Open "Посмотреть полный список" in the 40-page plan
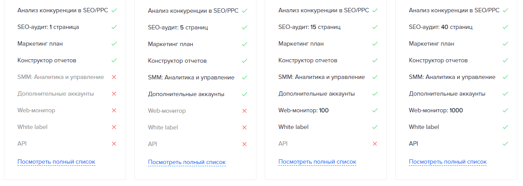Screen dimensions: 523x186 coord(447,161)
